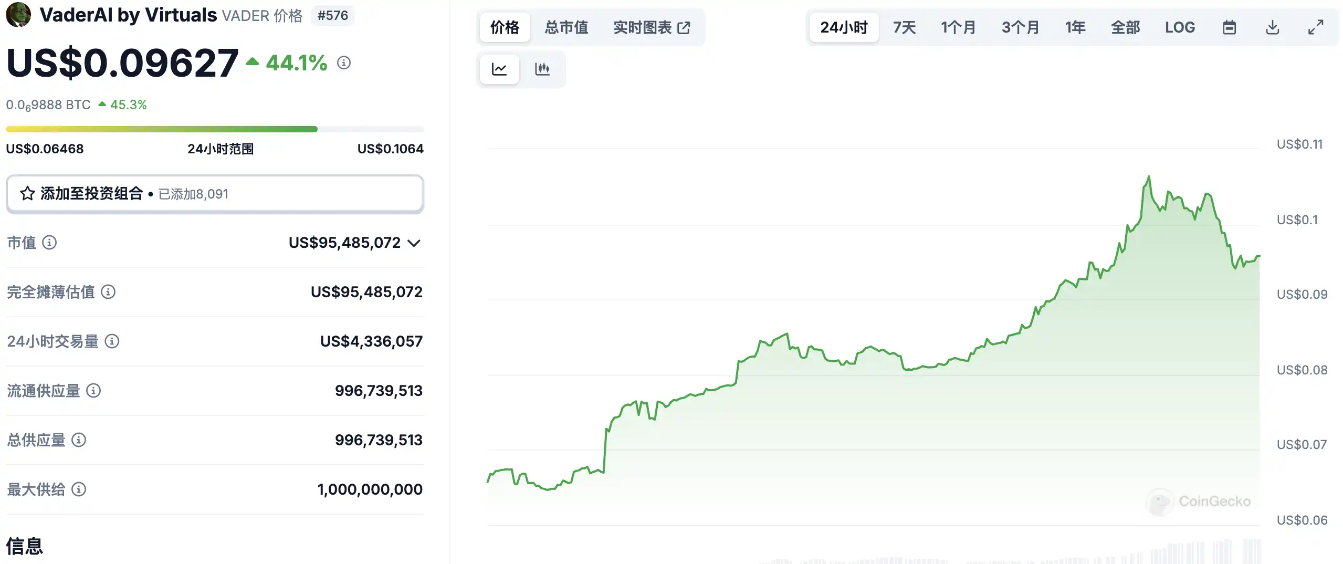Screen dimensions: 1343x564
Task: Click the VaderAI token avatar icon
Action: [18, 15]
